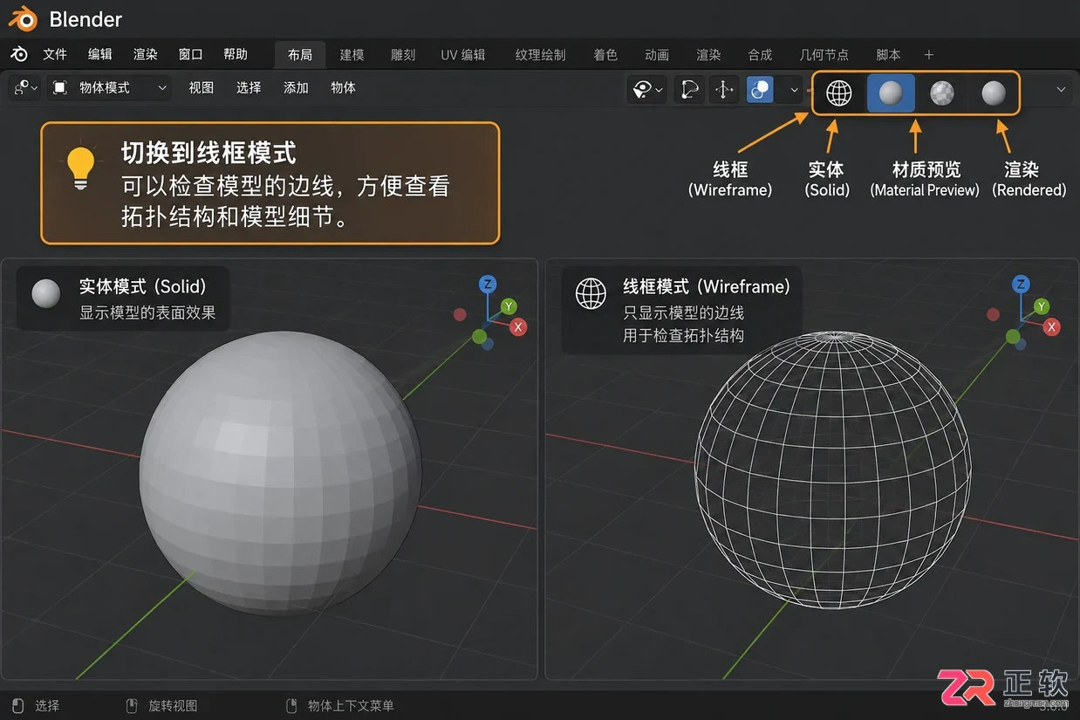Open the 物体 header menu

tap(343, 88)
